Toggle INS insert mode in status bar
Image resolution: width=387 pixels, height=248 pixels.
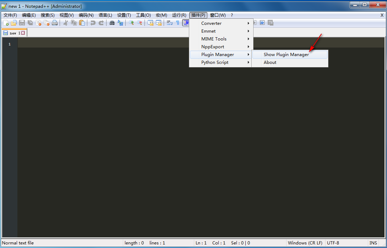(373, 243)
